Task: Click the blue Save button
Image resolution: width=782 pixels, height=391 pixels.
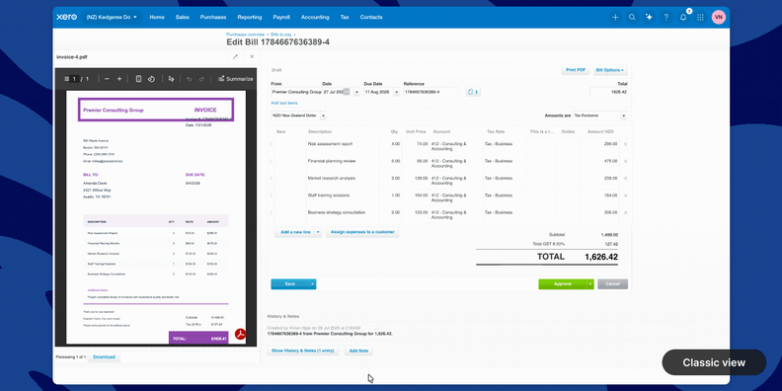Action: point(289,283)
